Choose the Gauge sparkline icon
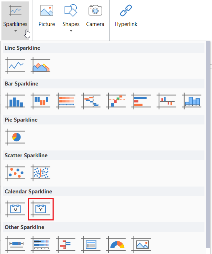Image resolution: width=212 pixels, height=254 pixels. click(116, 245)
